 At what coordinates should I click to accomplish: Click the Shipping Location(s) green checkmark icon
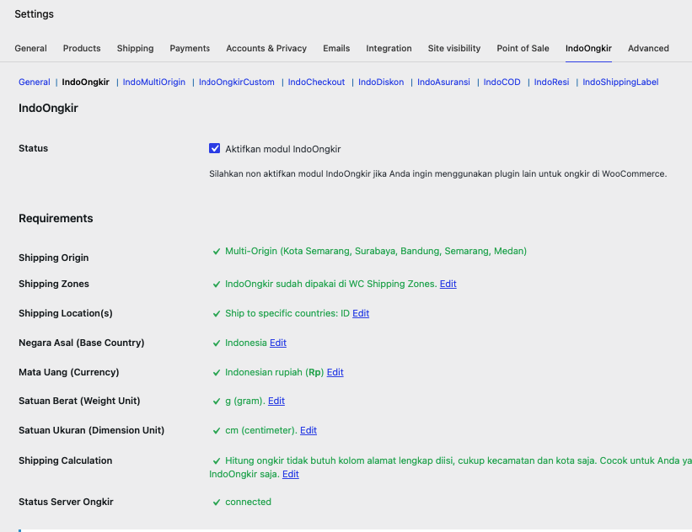[x=217, y=314]
